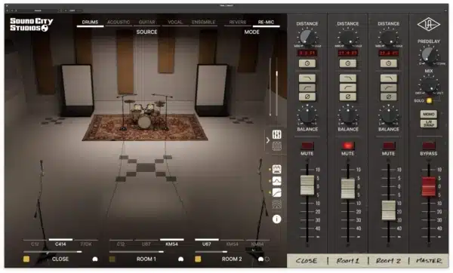
Task: Select the Guitar source tab
Action: [x=146, y=22]
